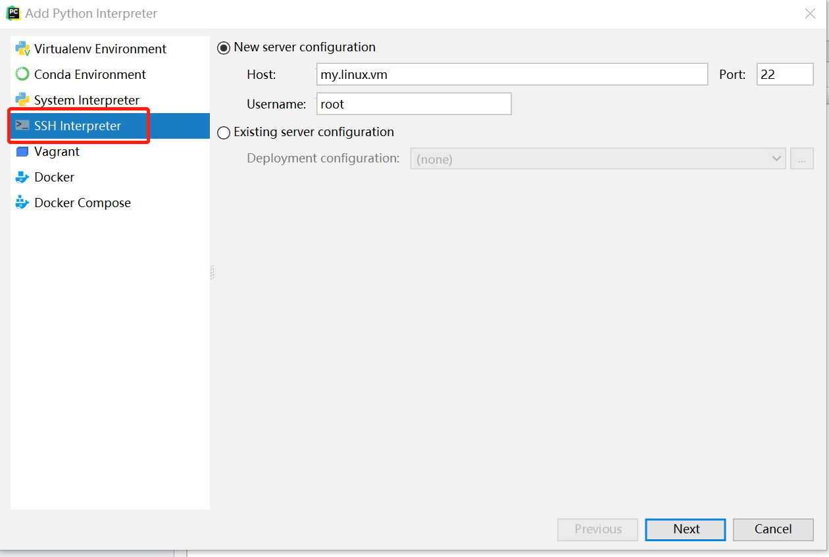The image size is (829, 557).
Task: Click the Docker Compose icon
Action: 22,203
